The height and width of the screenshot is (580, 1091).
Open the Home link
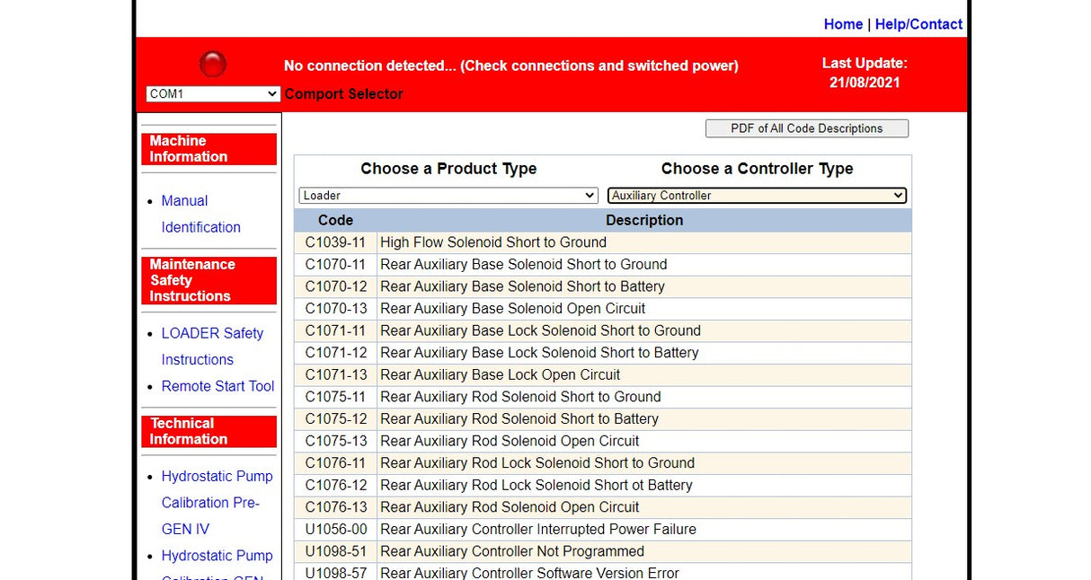point(842,24)
